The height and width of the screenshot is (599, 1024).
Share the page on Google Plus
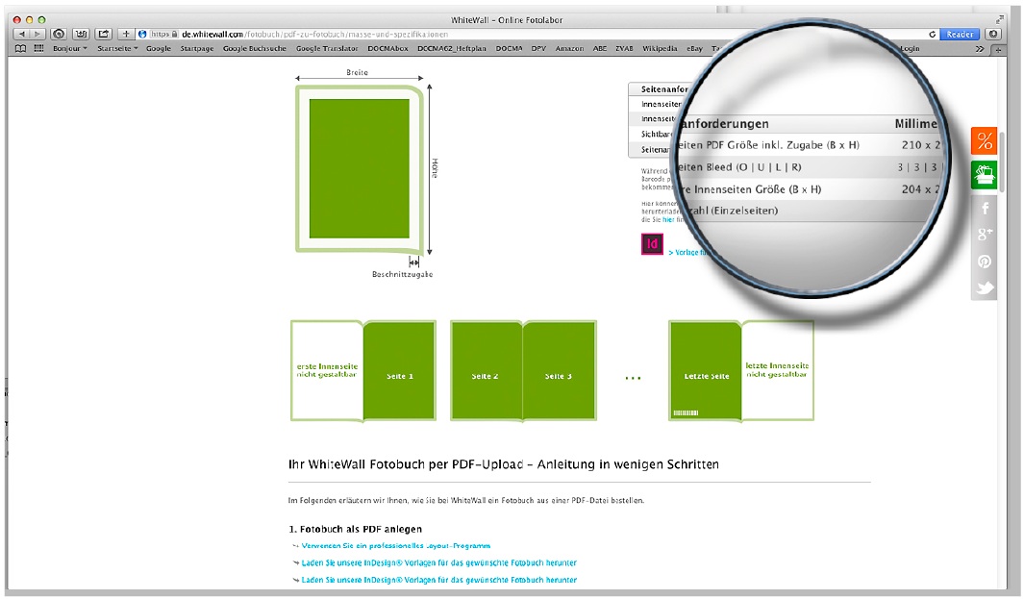click(x=985, y=234)
